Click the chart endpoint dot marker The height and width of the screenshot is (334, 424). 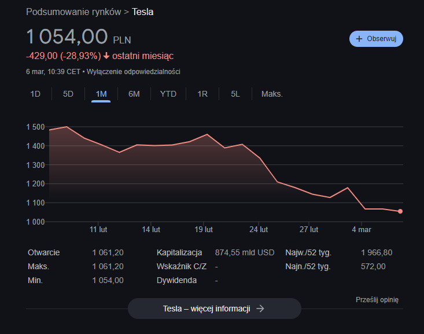tap(400, 211)
